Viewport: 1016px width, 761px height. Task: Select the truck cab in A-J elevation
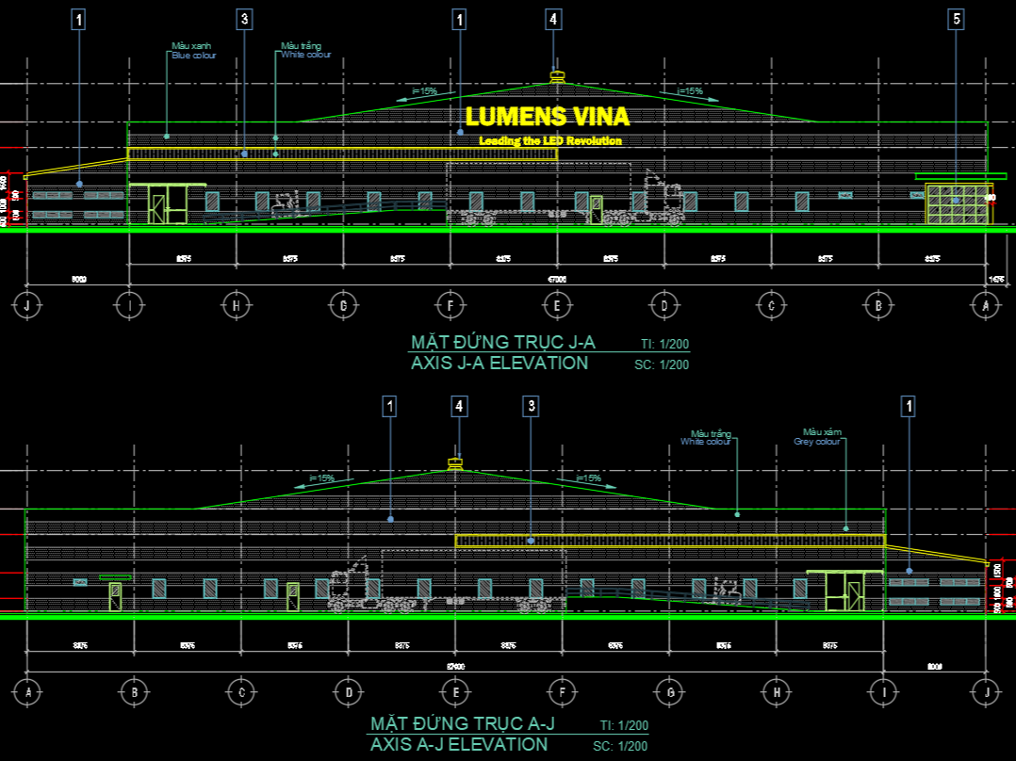coord(350,584)
